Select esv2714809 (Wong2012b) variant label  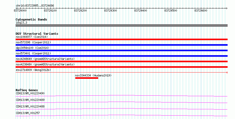click(33, 70)
